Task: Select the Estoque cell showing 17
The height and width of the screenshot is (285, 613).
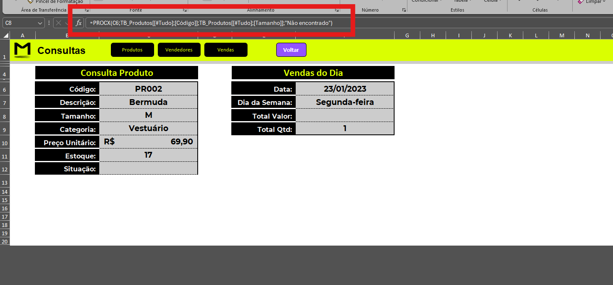Action: 149,155
